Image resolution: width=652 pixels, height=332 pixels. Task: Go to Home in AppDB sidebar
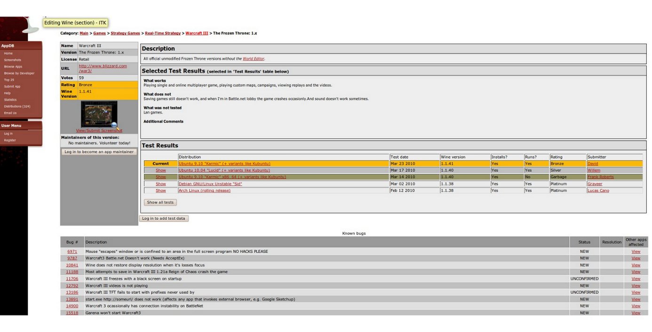coord(8,53)
